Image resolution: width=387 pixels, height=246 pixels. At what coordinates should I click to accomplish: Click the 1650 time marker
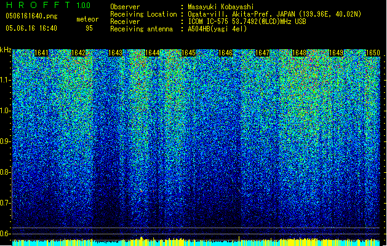click(x=373, y=53)
